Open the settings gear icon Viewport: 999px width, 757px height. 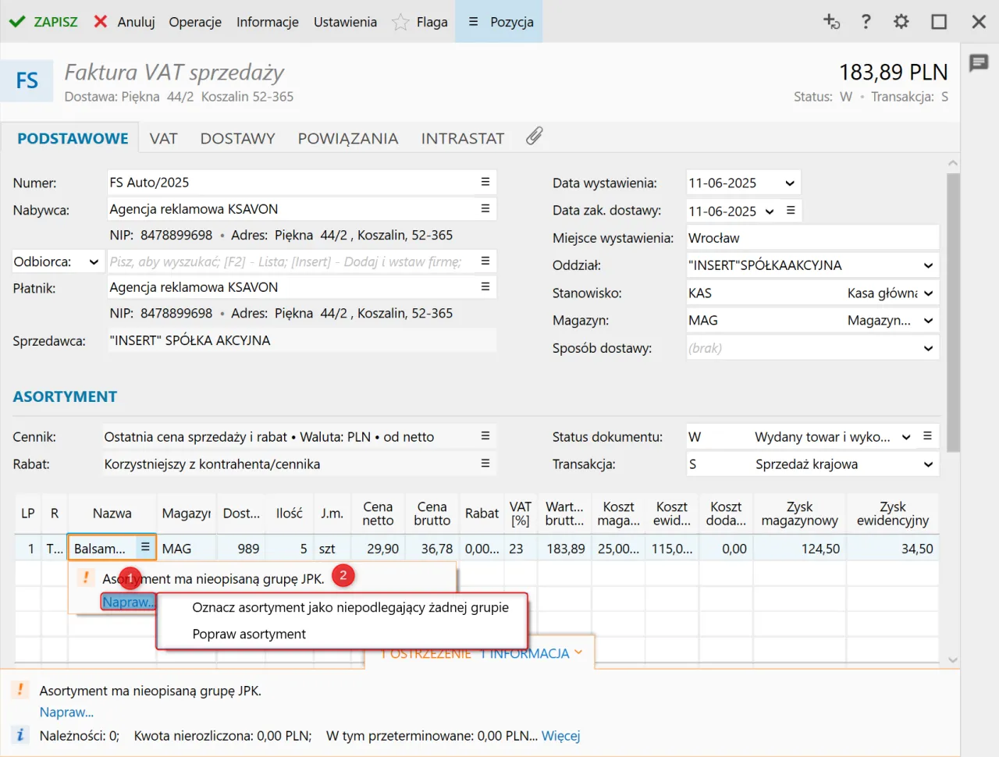click(x=901, y=22)
